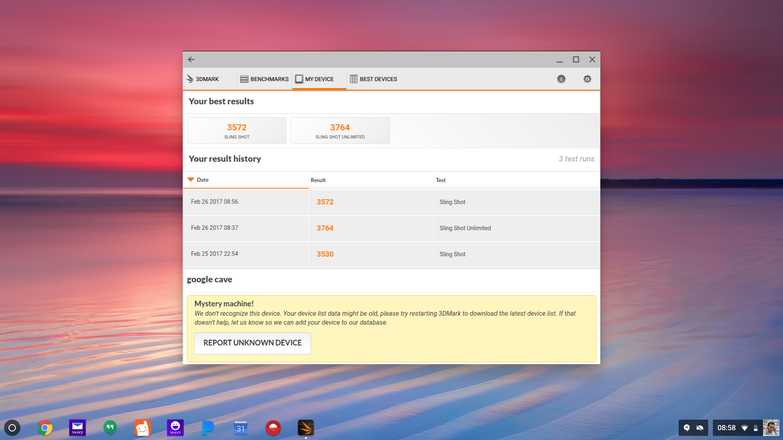Open Pandora from the shelf
Screen dimensions: 783x440
tap(208, 428)
